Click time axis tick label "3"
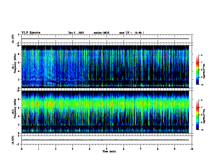 73,149
